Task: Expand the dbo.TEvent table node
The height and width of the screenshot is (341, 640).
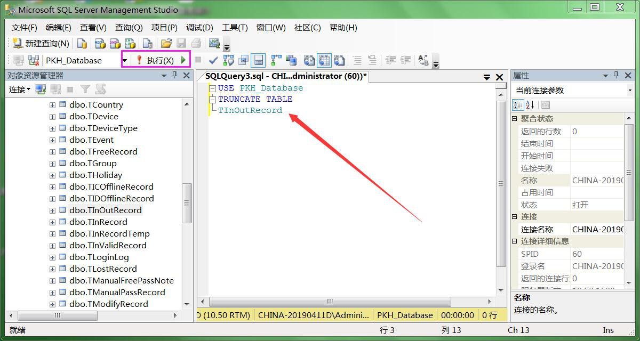Action: coord(52,140)
